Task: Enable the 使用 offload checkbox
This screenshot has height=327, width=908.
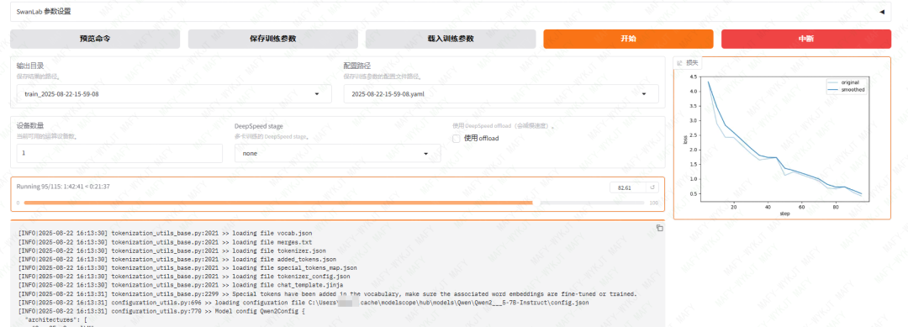Action: [457, 139]
